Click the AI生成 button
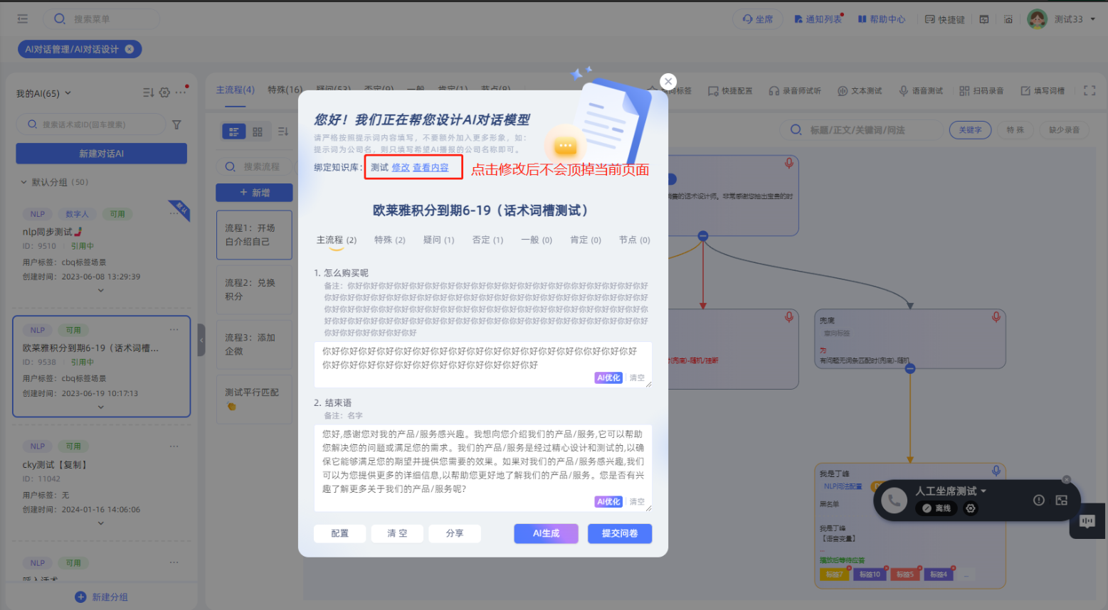Image resolution: width=1108 pixels, height=610 pixels. 546,533
